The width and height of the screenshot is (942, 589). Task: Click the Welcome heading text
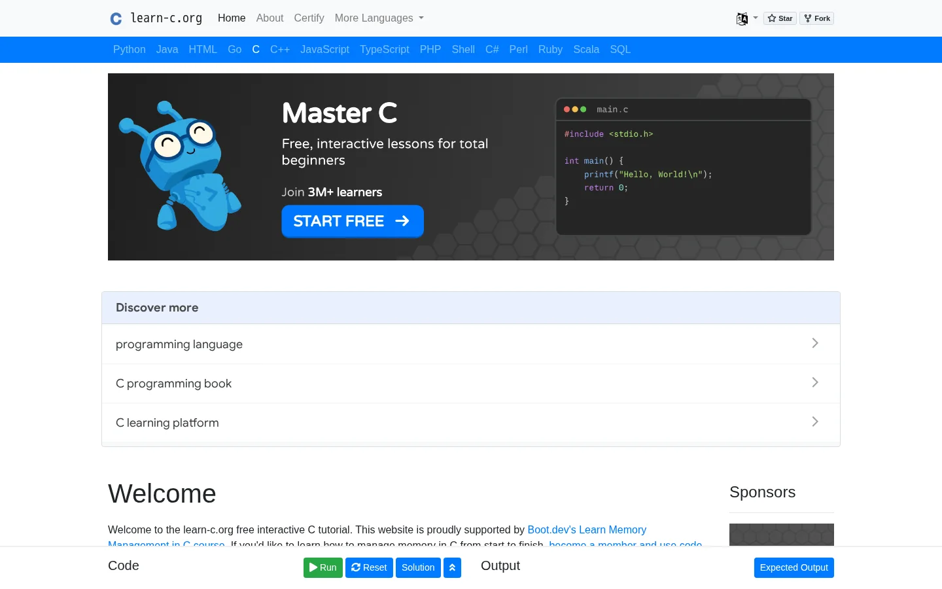[162, 493]
